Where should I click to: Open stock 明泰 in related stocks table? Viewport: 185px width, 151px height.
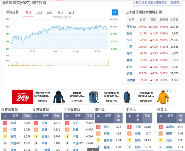tap(129, 67)
